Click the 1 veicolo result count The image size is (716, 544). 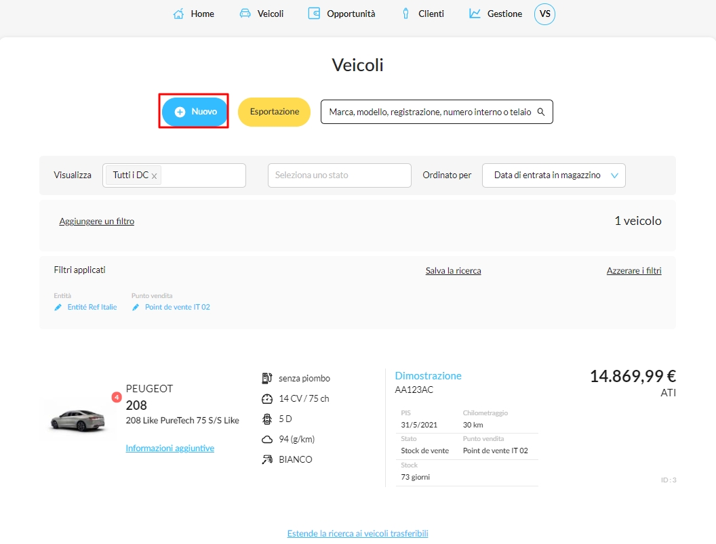tap(638, 221)
